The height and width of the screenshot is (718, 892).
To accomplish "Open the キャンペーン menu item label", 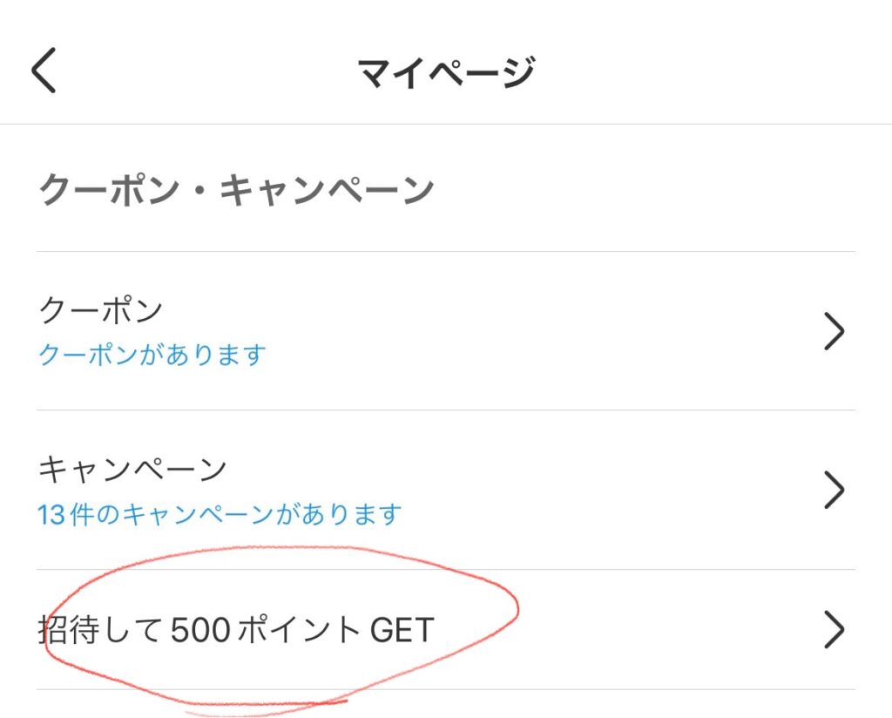I will (132, 470).
